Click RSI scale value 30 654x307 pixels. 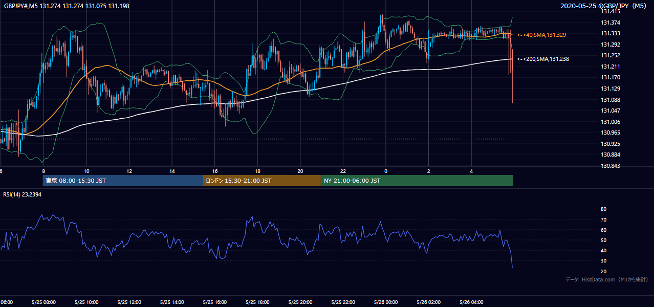click(603, 260)
